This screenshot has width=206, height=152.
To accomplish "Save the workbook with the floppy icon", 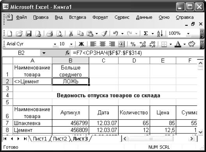I will [x=28, y=34].
